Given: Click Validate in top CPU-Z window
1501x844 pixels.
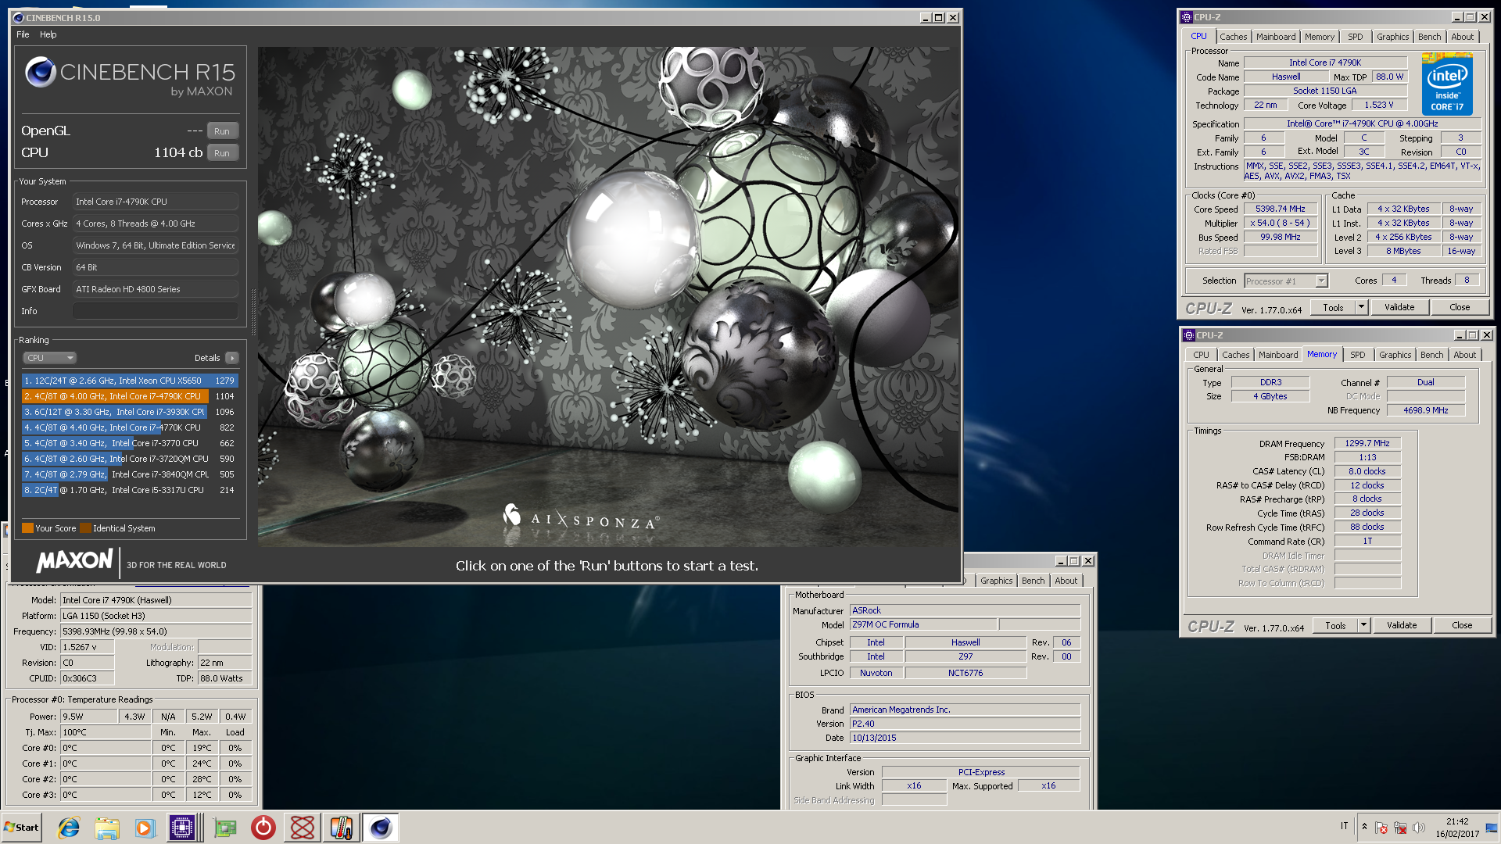Looking at the screenshot, I should [1399, 308].
